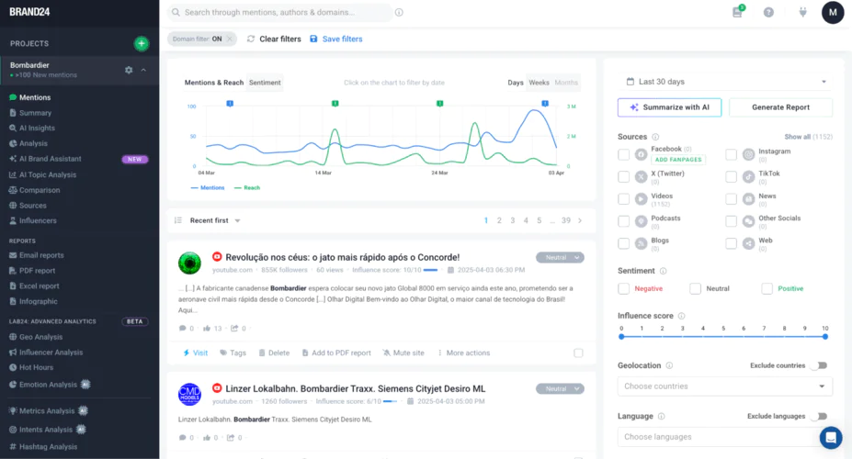The height and width of the screenshot is (459, 852).
Task: Click Summarize with AI
Action: [669, 107]
